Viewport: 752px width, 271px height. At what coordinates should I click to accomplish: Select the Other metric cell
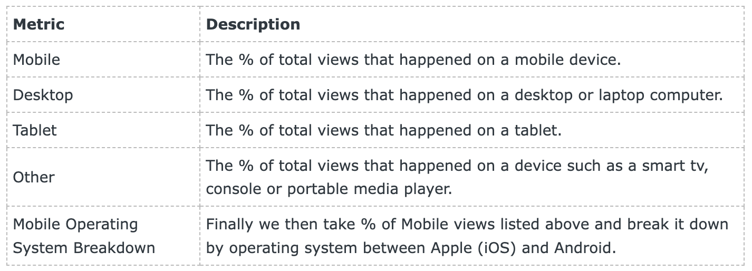34,177
